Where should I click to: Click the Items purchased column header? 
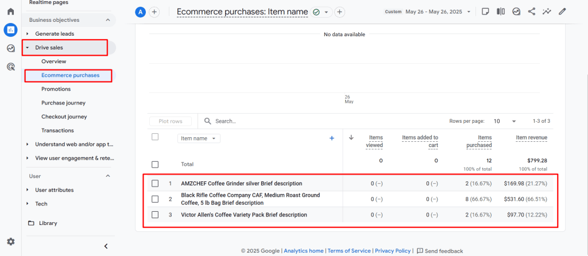(x=479, y=141)
